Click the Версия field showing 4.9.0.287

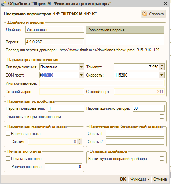pyautogui.click(x=55, y=42)
